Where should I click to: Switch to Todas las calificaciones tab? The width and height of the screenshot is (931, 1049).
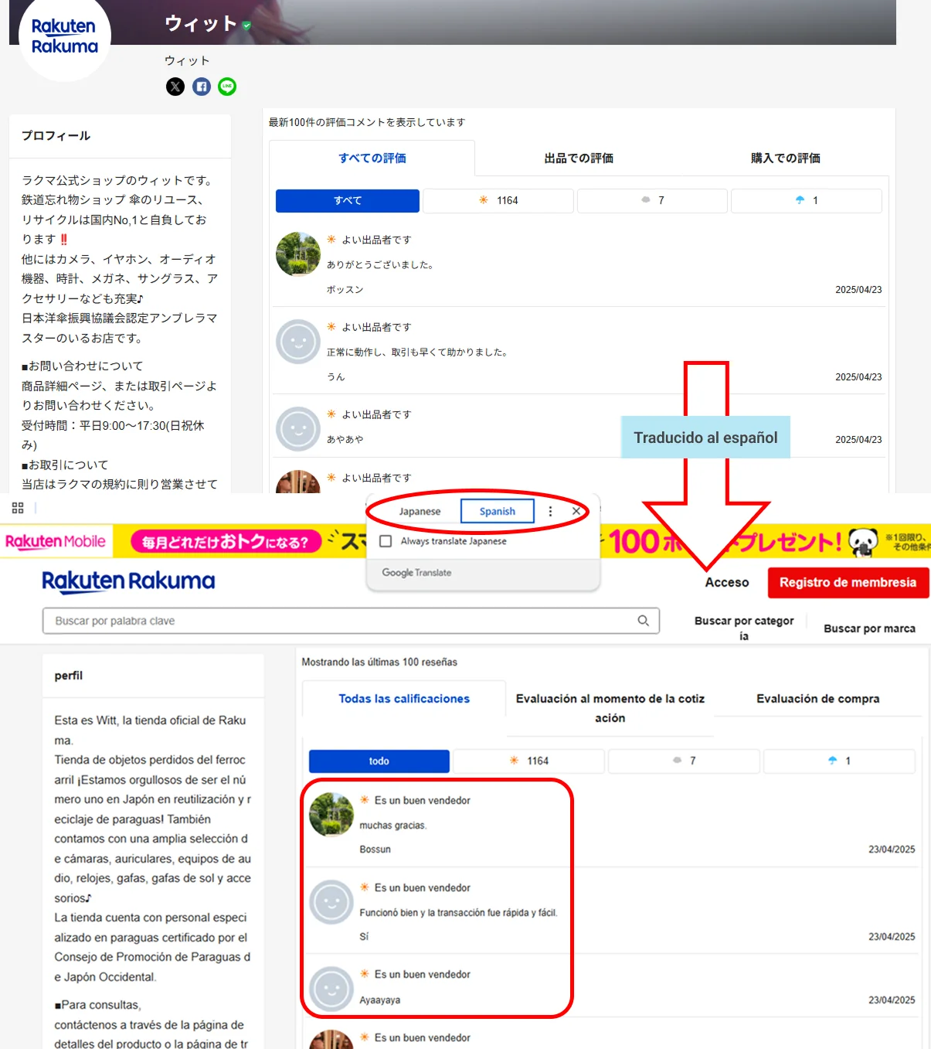(404, 699)
